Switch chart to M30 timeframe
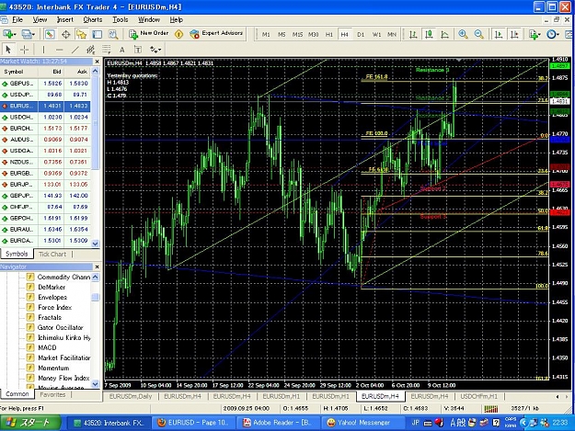This screenshot has height=431, width=575. coord(313,34)
